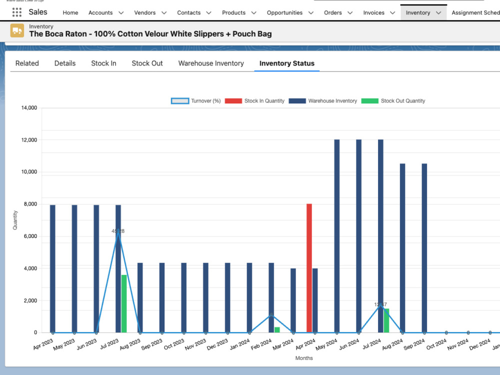Click the Feb 2024 turnover line point
Screen dimensions: 500x375
(x=271, y=315)
